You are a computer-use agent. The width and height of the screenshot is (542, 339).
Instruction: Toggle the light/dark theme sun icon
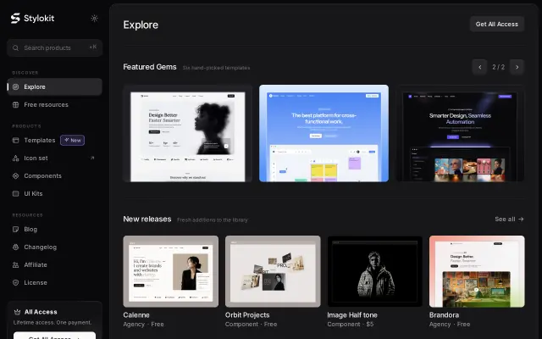(x=94, y=19)
